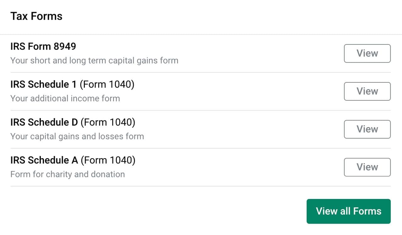Viewport: 402px width, 235px height.
Task: Click the divider line below Schedule A row
Action: tap(200, 186)
